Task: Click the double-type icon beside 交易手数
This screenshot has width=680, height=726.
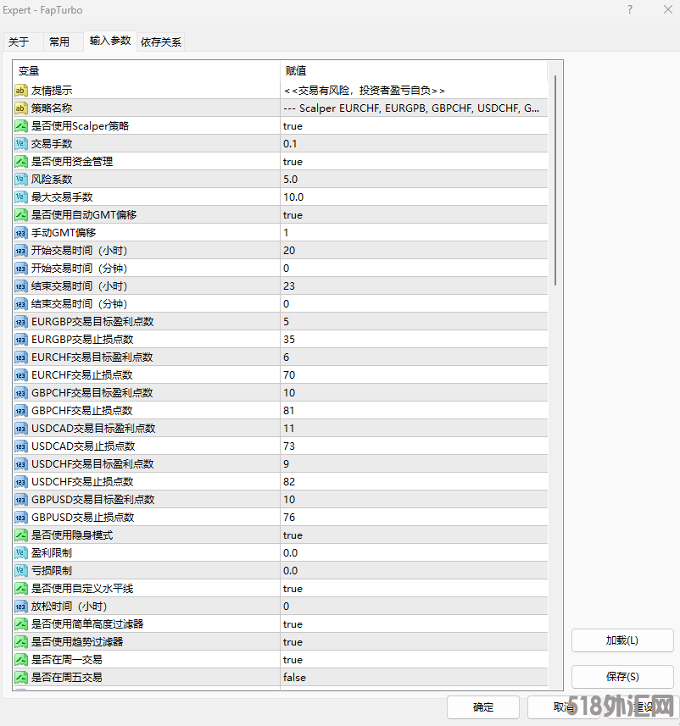Action: [x=21, y=143]
